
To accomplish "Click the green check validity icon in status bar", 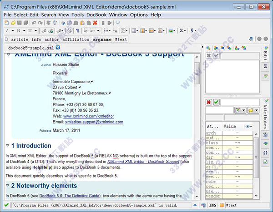I will coord(6,205).
